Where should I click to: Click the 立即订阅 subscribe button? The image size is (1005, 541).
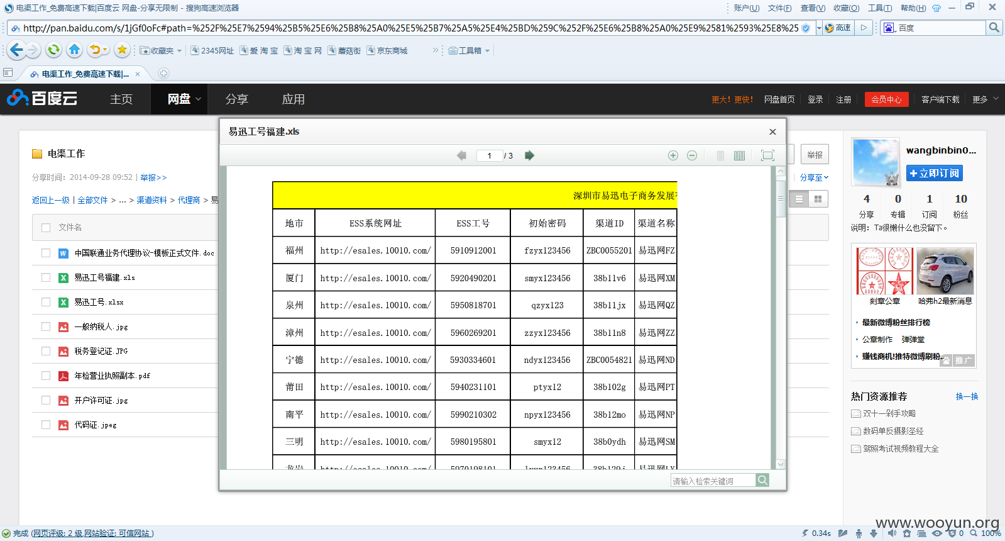(935, 173)
